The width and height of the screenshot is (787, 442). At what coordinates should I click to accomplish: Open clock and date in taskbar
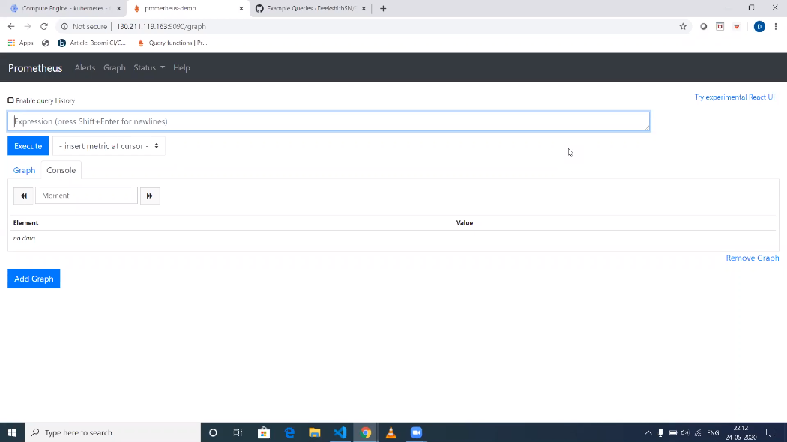coord(741,432)
